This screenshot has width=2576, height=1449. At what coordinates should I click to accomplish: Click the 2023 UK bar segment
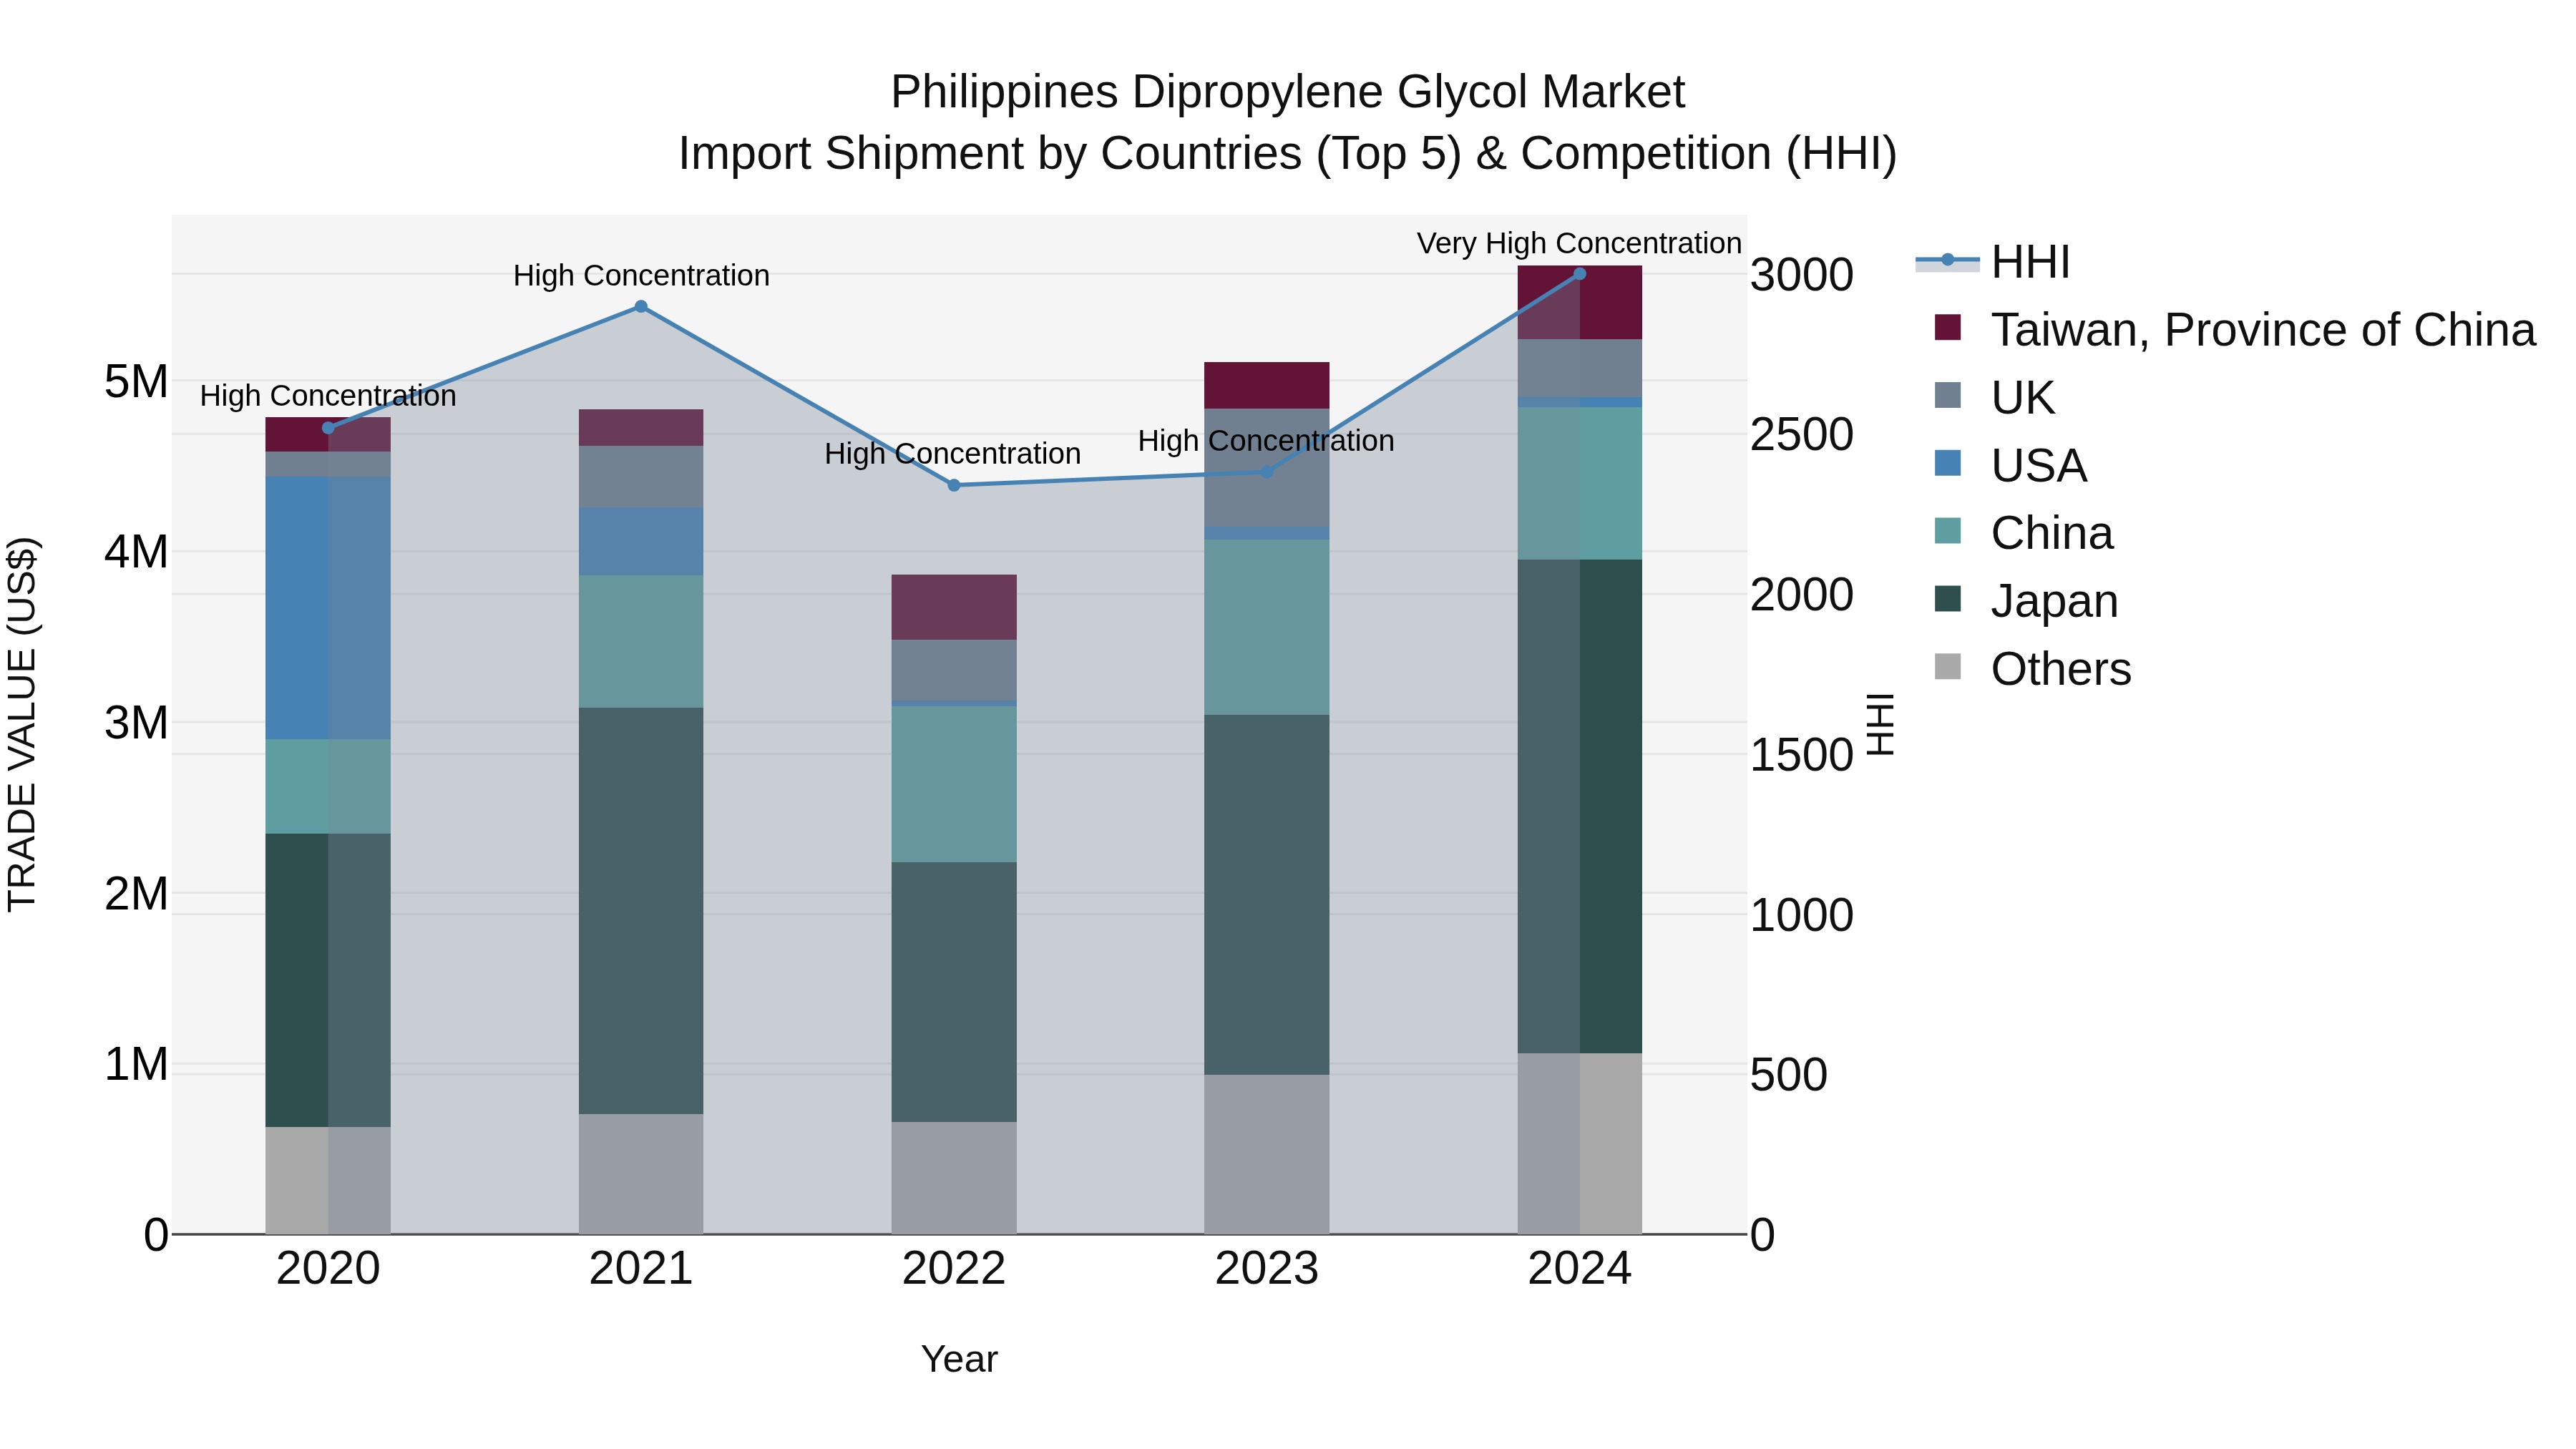tap(1267, 468)
